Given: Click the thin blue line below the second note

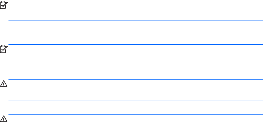Looking at the screenshot, I should point(135,58).
